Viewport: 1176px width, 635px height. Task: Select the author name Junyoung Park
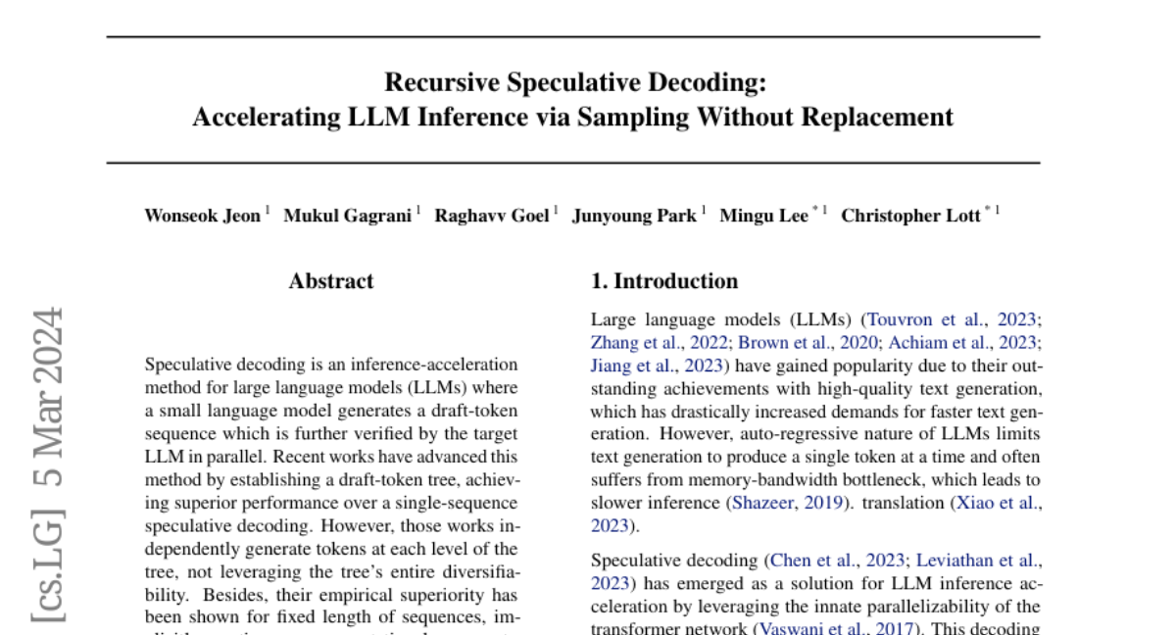(634, 216)
